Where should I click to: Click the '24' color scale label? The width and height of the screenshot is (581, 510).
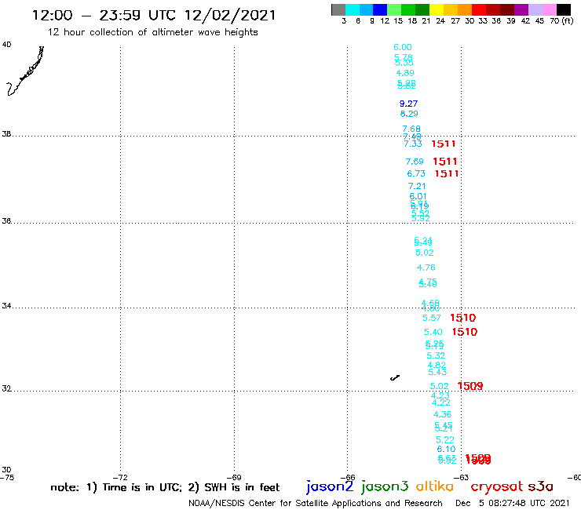[440, 21]
